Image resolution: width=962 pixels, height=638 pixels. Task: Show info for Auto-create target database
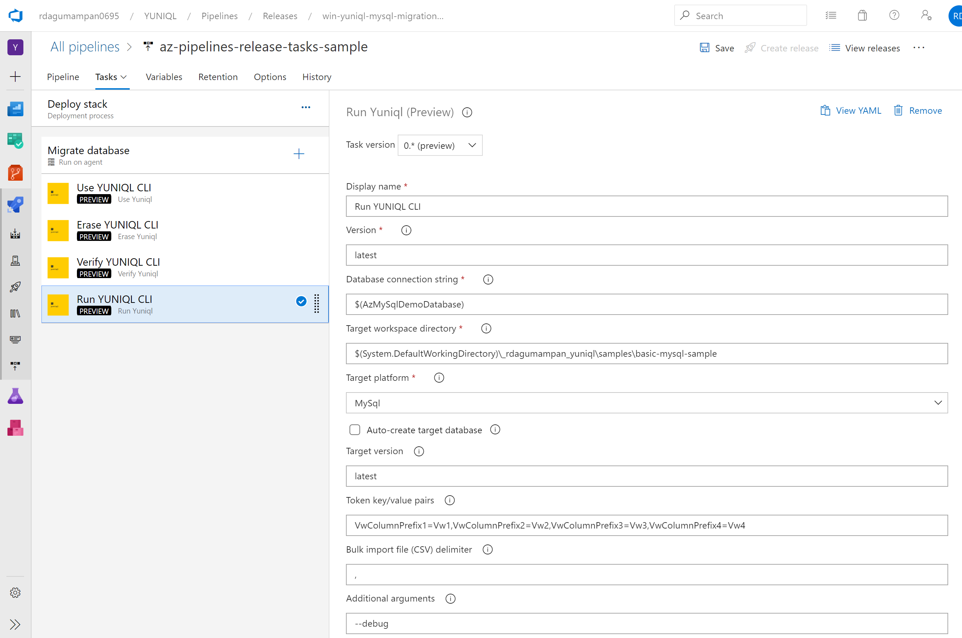click(x=495, y=430)
